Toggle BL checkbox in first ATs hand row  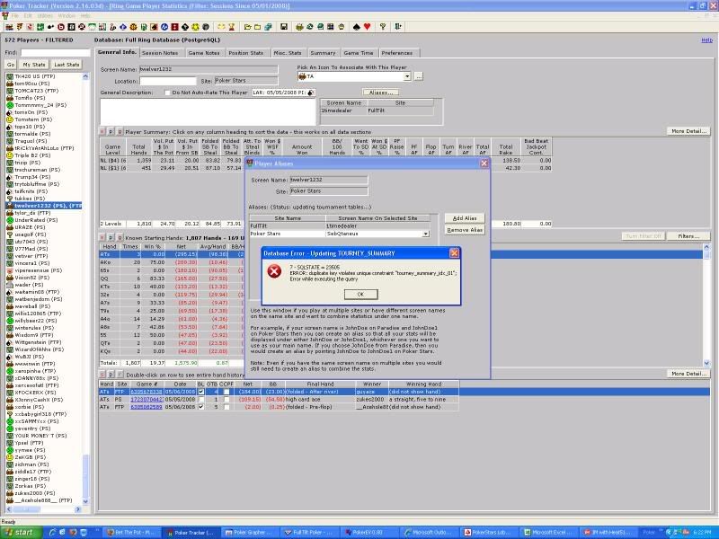[200, 392]
